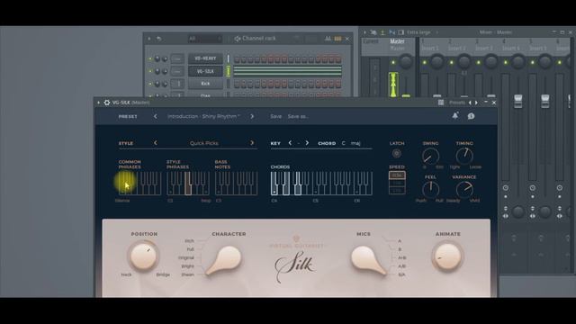Toggle the graph editor icon in Channel rack
This screenshot has height=324, width=576.
click(x=328, y=39)
